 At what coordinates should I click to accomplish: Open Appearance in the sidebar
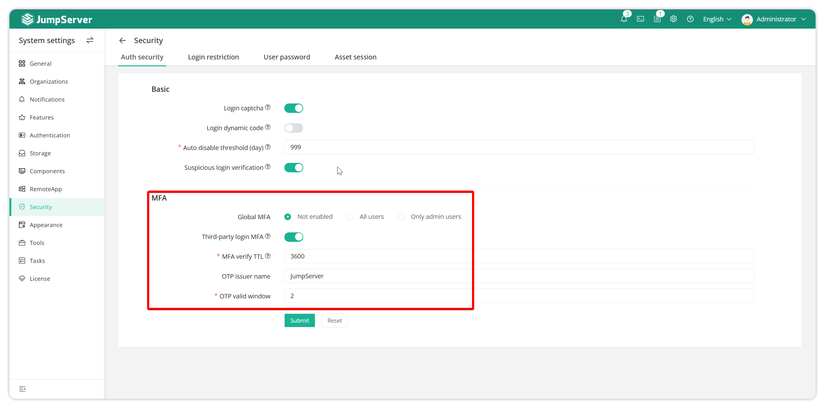point(57,225)
